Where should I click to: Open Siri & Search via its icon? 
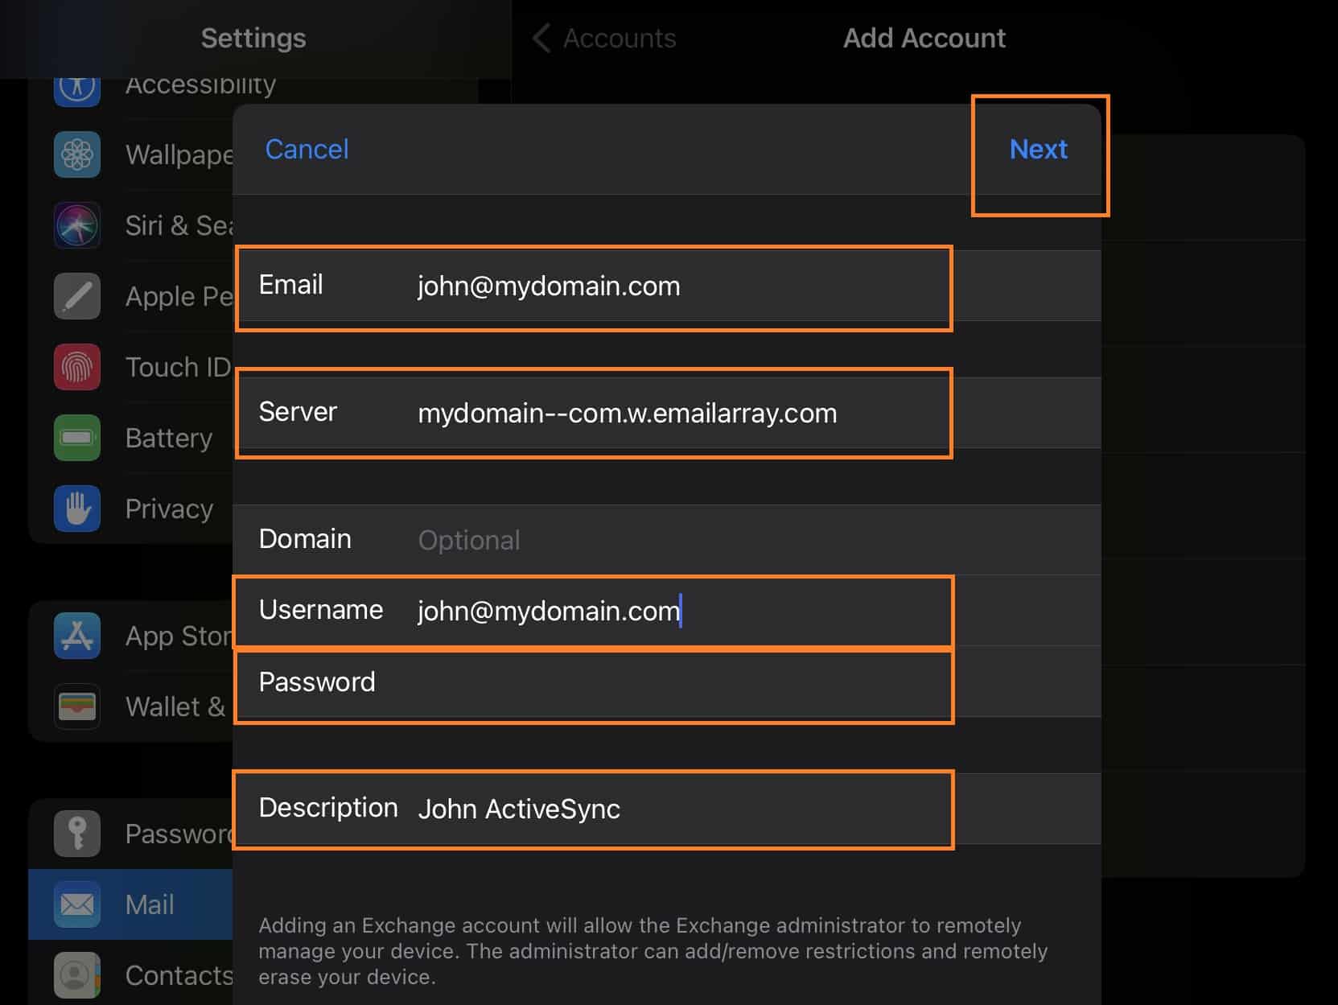point(77,225)
